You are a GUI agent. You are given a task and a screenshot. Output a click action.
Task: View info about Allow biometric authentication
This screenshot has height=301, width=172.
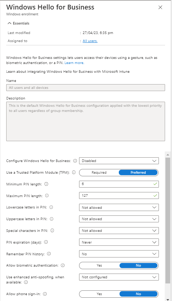63,266
